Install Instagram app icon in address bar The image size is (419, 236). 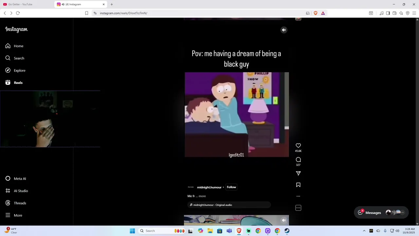point(308,13)
